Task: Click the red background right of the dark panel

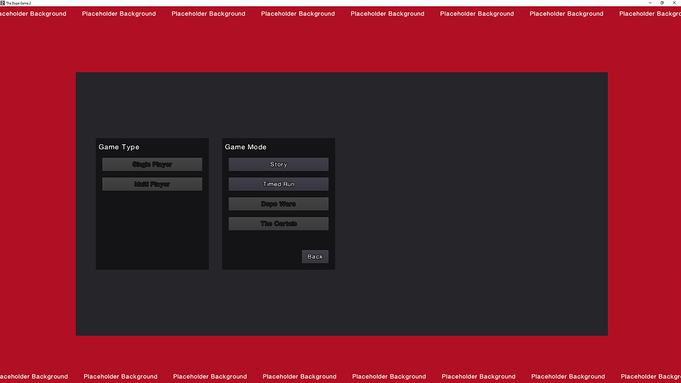Action: [644, 202]
